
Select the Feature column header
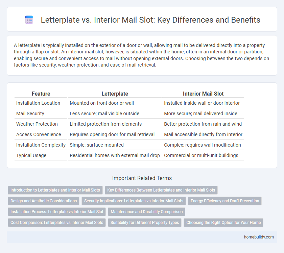point(41,94)
